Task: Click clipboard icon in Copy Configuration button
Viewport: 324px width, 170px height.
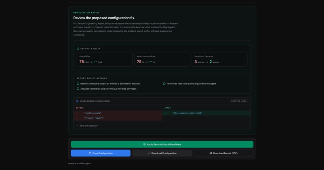Action: pyautogui.click(x=90, y=153)
